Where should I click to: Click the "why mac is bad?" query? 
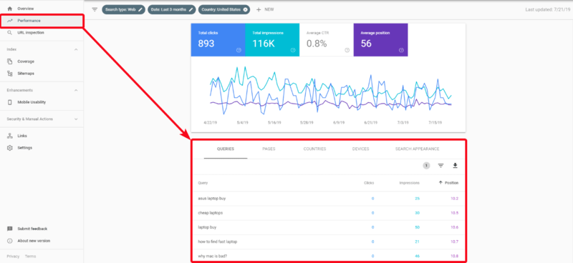coord(212,257)
